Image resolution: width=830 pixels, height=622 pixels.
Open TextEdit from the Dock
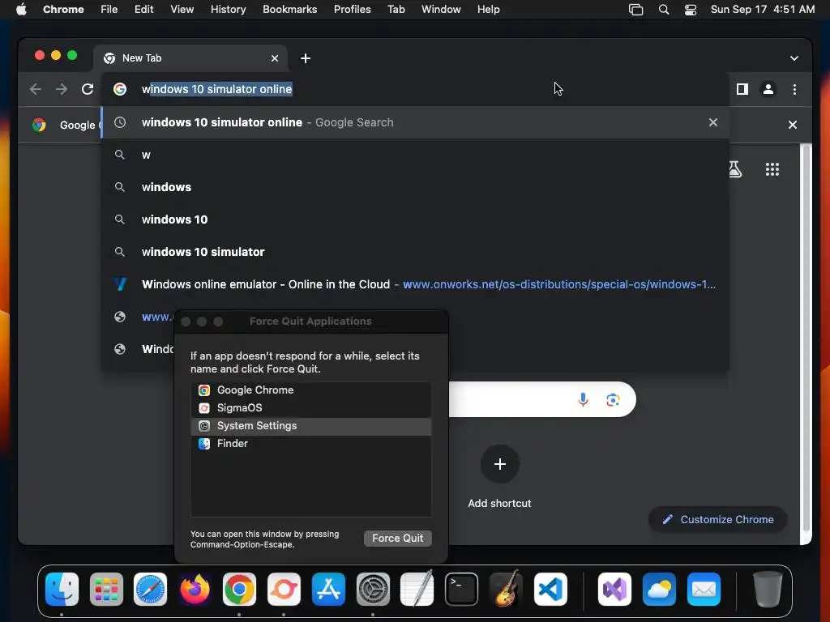pyautogui.click(x=417, y=589)
